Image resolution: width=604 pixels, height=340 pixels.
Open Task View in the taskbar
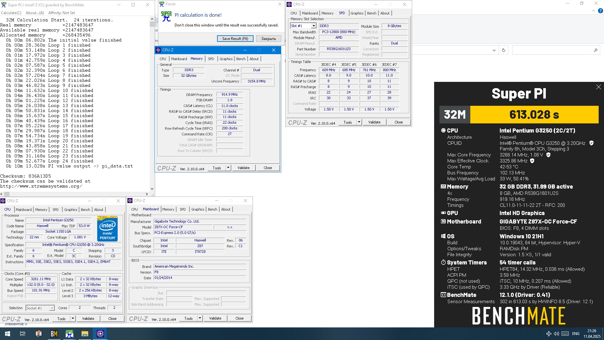coord(23,334)
